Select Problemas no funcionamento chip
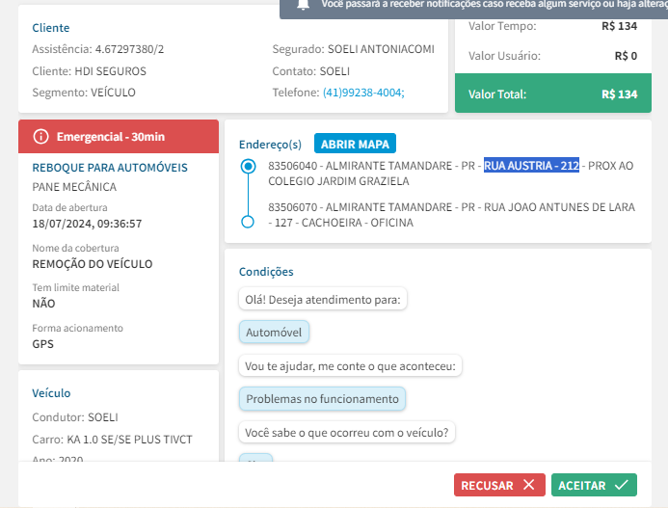The image size is (668, 508). [x=322, y=399]
